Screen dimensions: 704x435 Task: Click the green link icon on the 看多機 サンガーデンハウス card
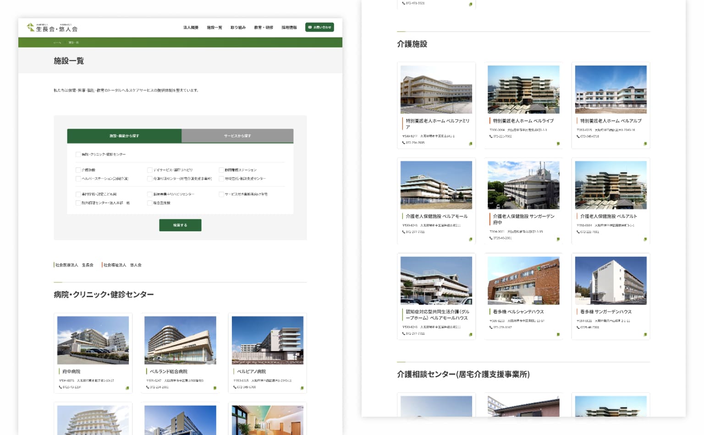(x=645, y=334)
